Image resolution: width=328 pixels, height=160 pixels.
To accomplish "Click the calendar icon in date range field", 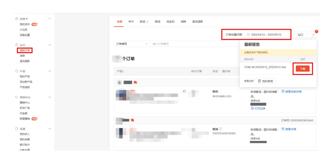I will click(248, 34).
